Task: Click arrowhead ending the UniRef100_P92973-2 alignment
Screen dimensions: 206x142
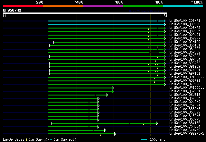Action: click(x=115, y=134)
